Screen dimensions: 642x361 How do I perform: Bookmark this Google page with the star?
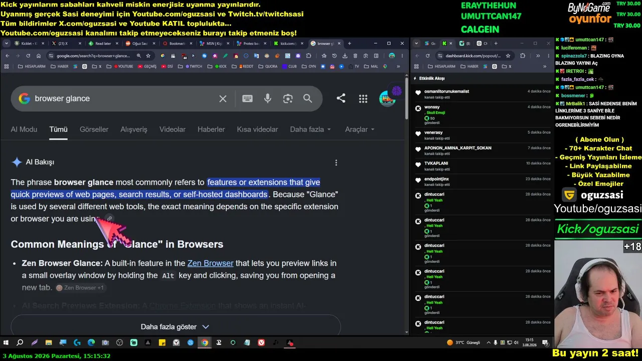(x=148, y=56)
